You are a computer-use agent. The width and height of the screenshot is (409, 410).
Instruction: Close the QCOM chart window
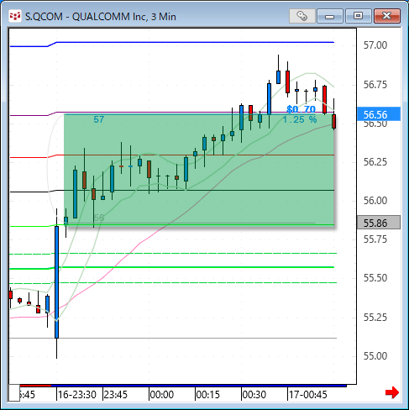387,16
